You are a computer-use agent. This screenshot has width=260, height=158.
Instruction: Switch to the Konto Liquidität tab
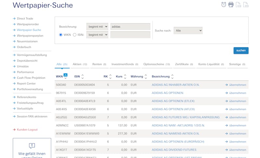pos(211,64)
